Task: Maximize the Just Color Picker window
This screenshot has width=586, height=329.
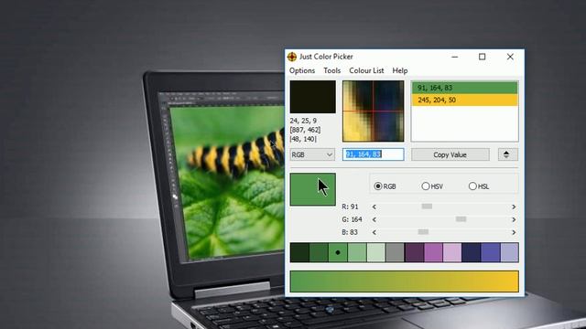Action: tap(483, 57)
